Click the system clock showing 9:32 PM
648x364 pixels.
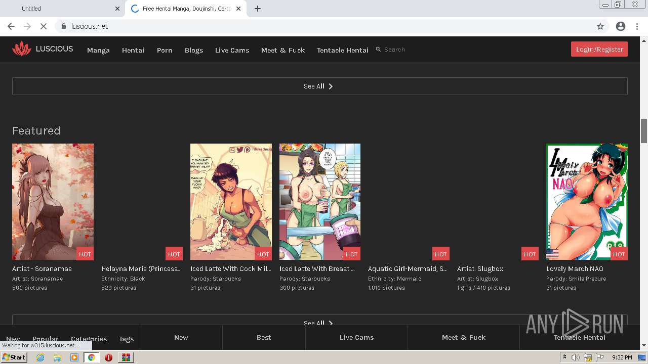pyautogui.click(x=622, y=357)
